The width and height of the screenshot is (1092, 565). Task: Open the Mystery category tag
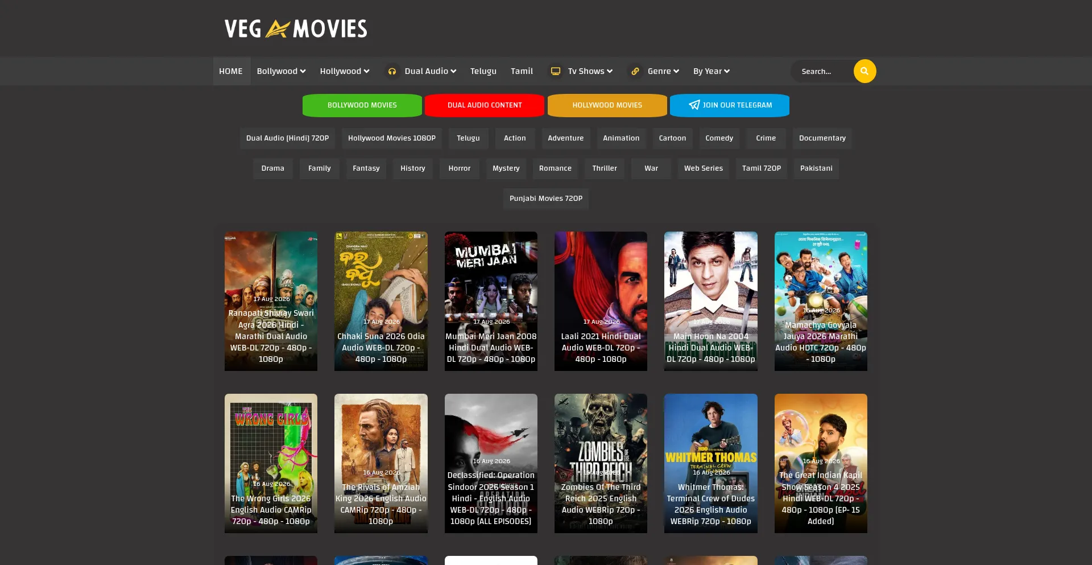(x=506, y=168)
